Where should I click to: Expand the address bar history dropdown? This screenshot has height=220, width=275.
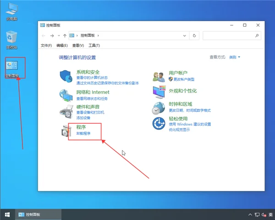point(185,36)
